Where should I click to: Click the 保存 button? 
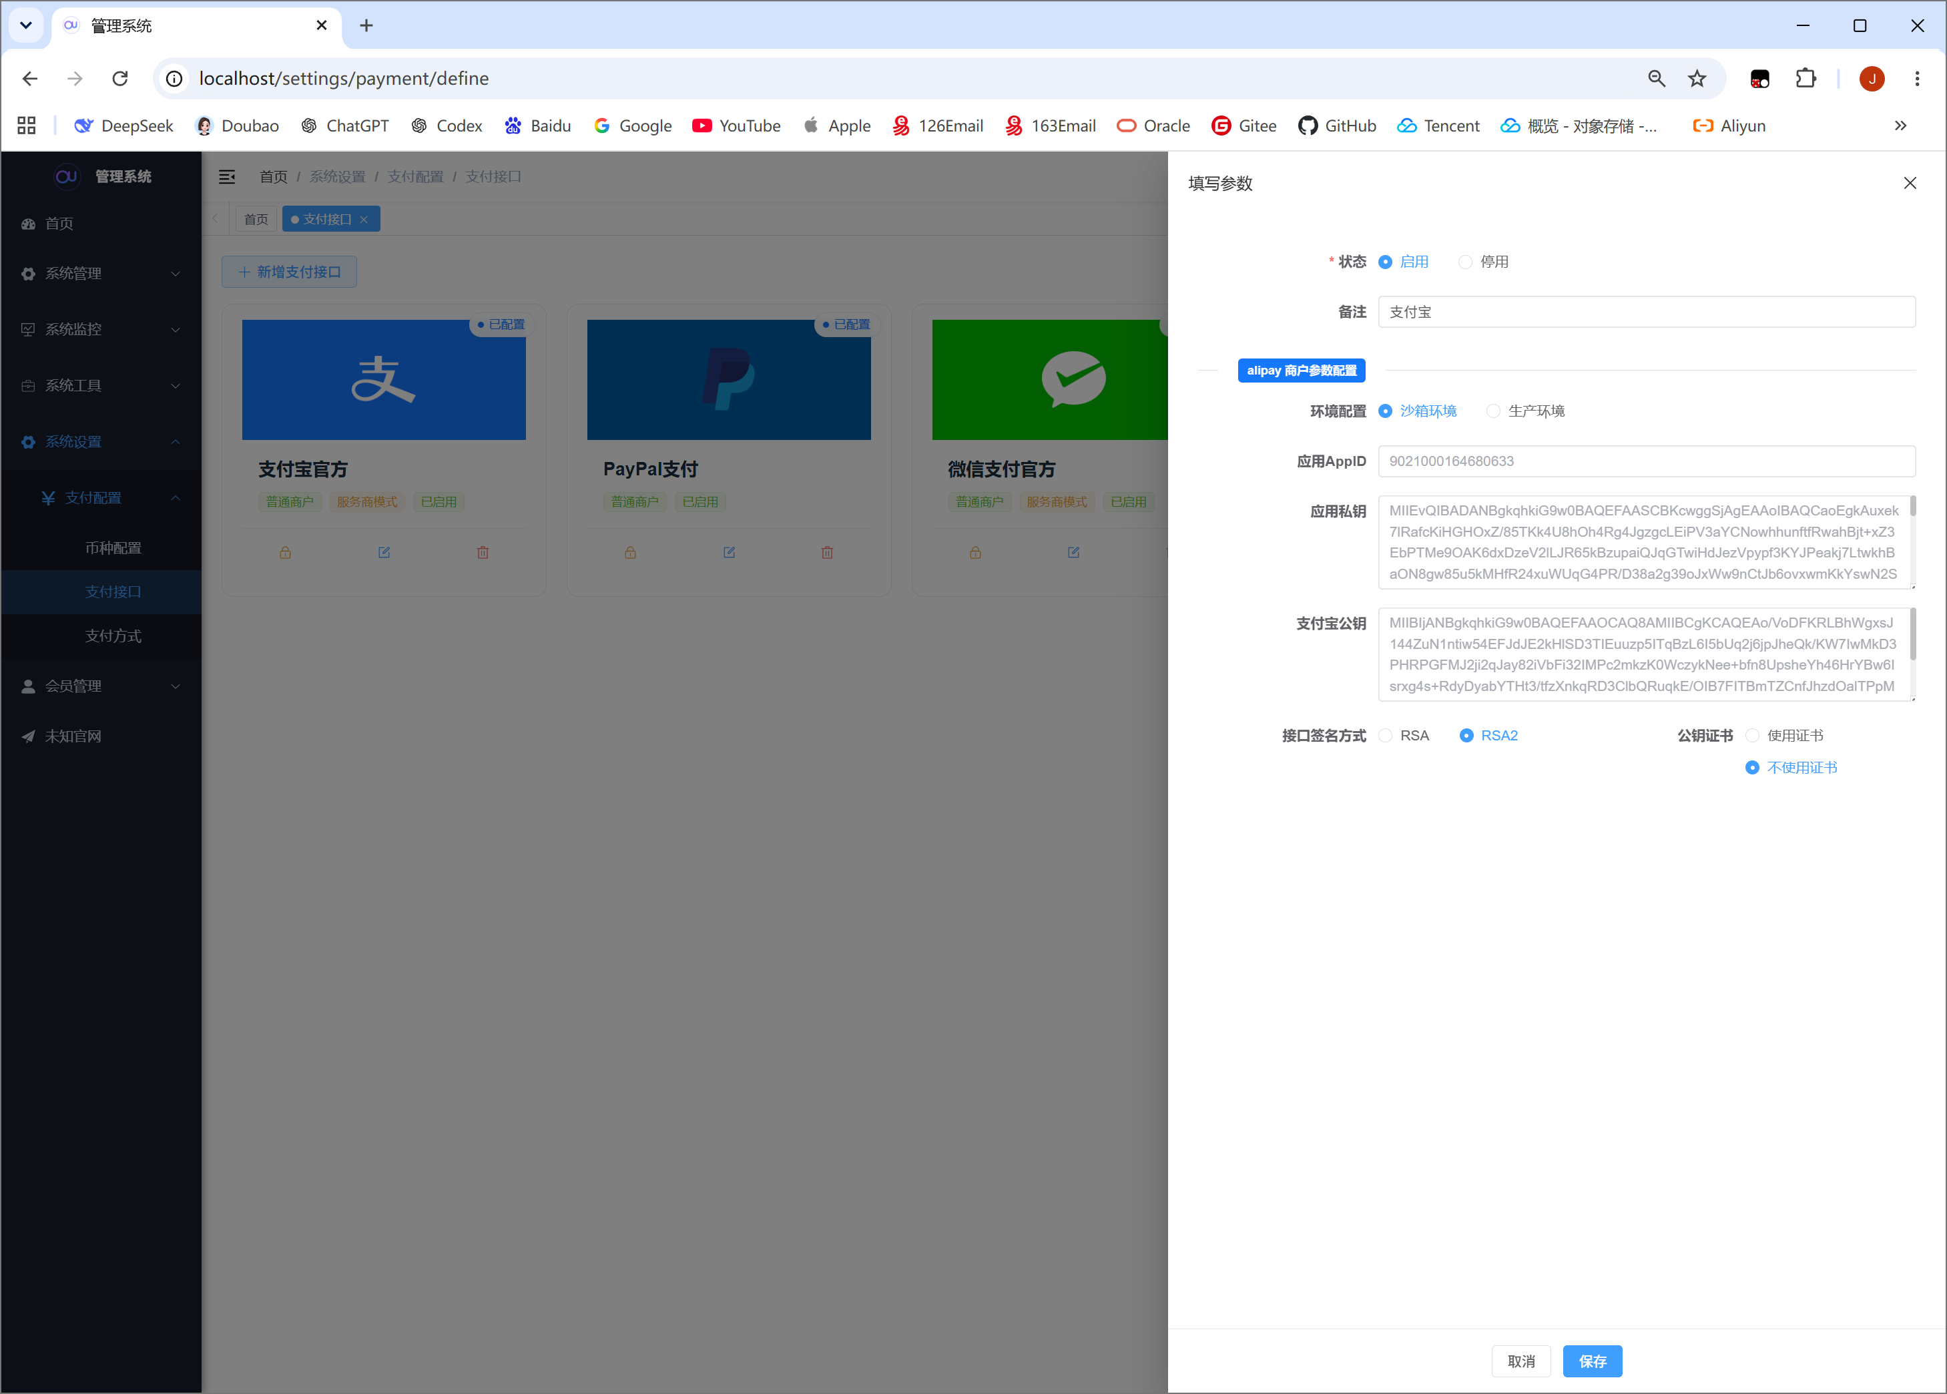point(1592,1361)
